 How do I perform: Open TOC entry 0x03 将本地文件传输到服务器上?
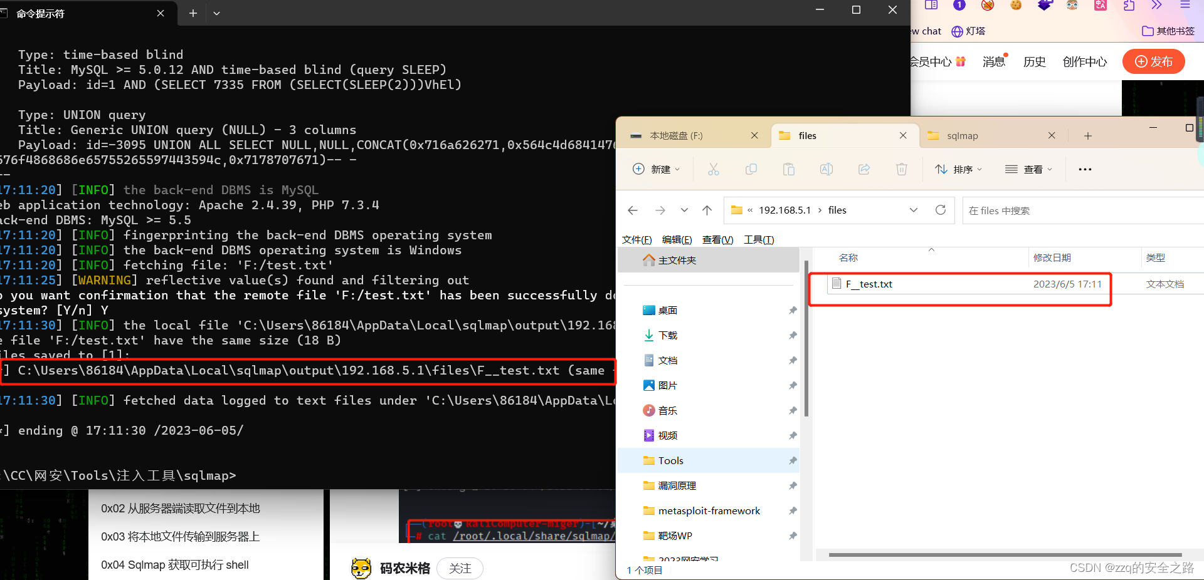pos(181,537)
